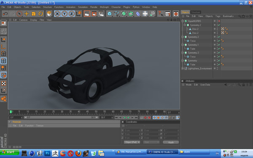
Task: Open the Object Manager Tags menu
Action: (x=218, y=16)
